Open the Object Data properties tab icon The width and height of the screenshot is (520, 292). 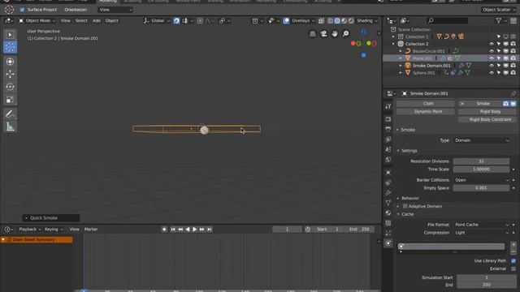coord(388,203)
